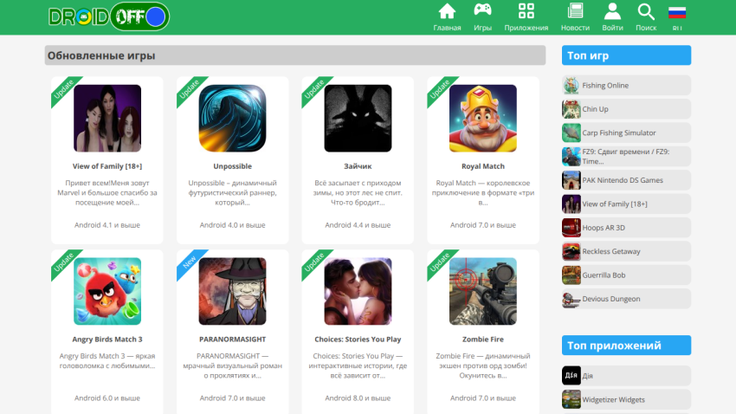Open the Angry Birds Match 3 thumbnail
This screenshot has width=736, height=414.
click(x=107, y=291)
